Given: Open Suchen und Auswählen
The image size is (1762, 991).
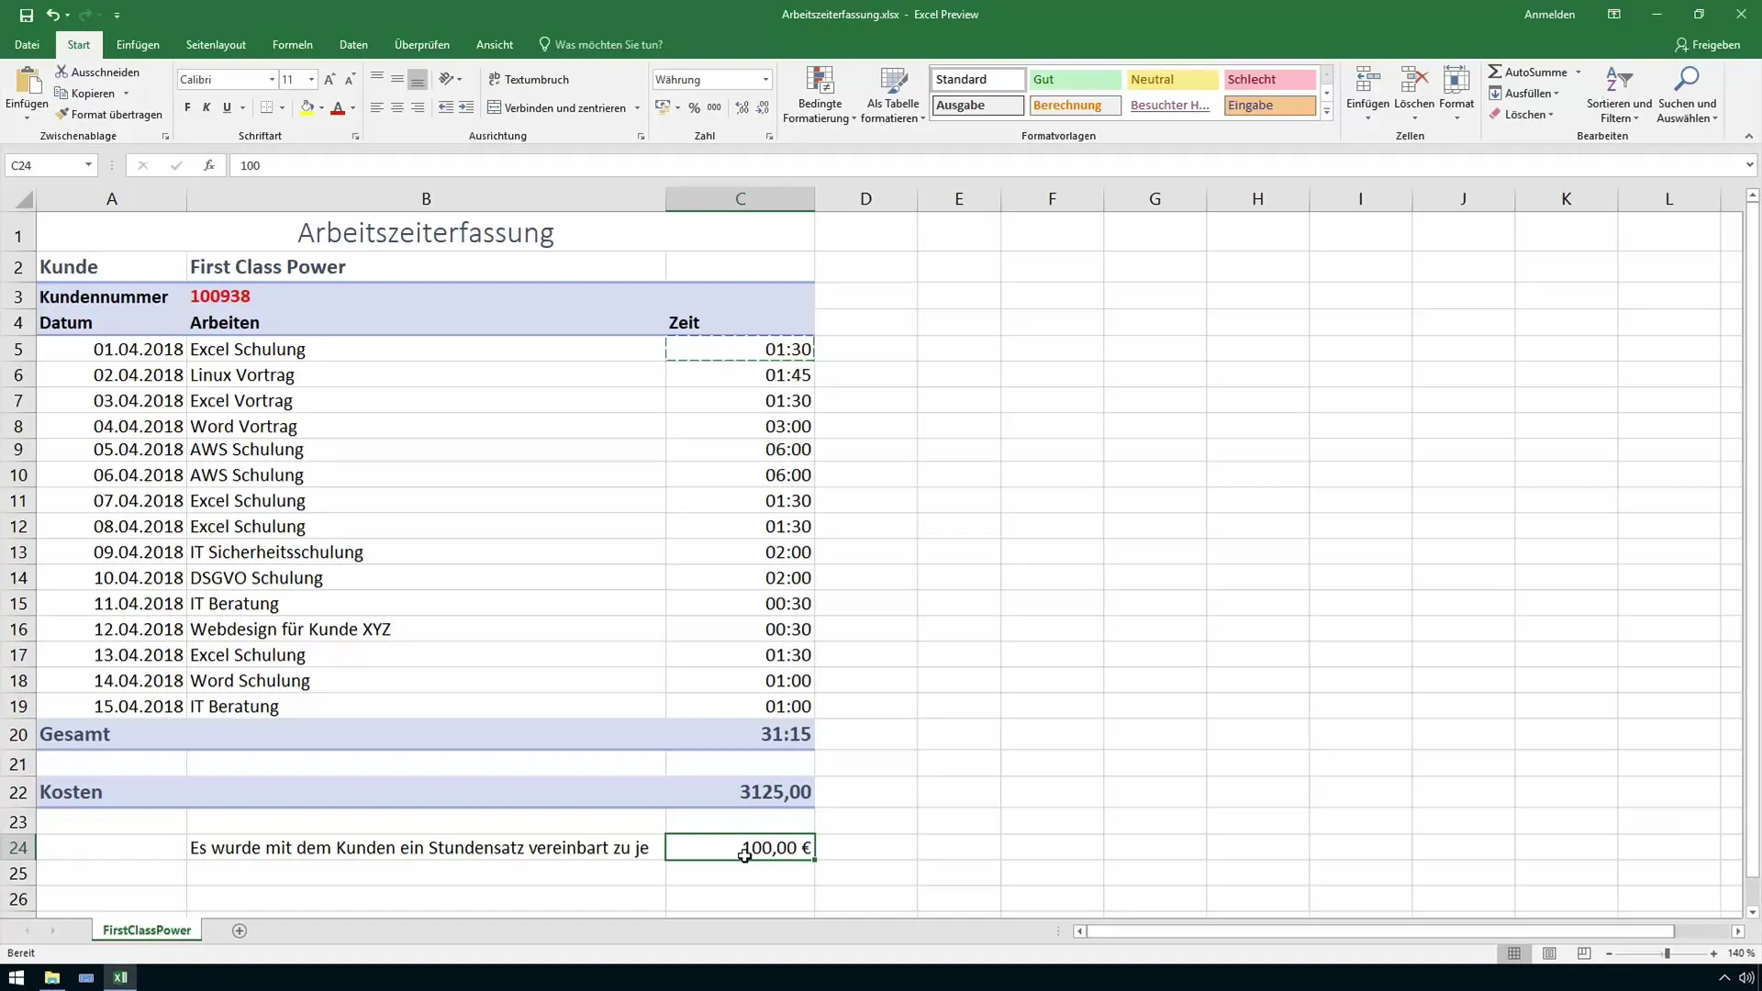Looking at the screenshot, I should coord(1687,95).
